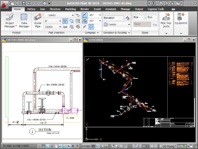
Task: Click the PAPER space button in status bar
Action: (86, 146)
